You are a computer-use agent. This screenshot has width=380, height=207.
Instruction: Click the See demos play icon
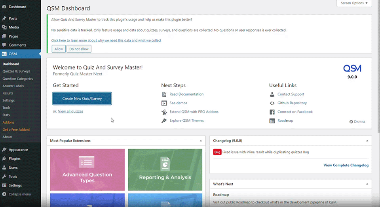coord(164,103)
